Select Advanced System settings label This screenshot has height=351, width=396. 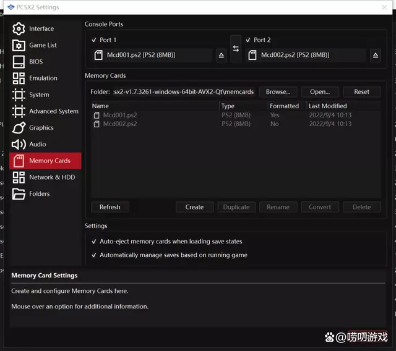(54, 111)
